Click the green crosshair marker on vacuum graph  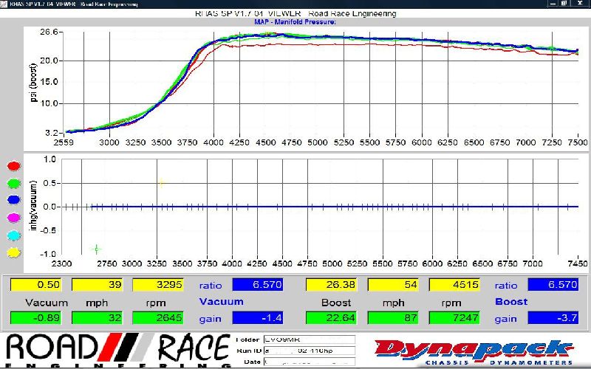(96, 249)
